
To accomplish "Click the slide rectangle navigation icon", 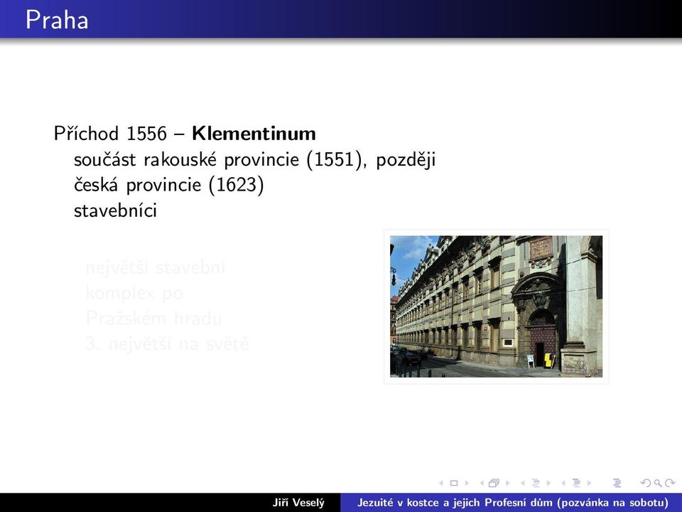I will [454, 483].
